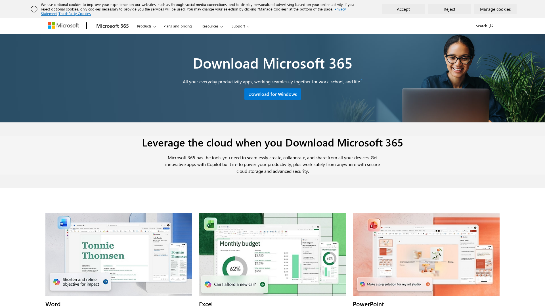Open the Search box
This screenshot has height=306, width=545.
click(x=485, y=26)
